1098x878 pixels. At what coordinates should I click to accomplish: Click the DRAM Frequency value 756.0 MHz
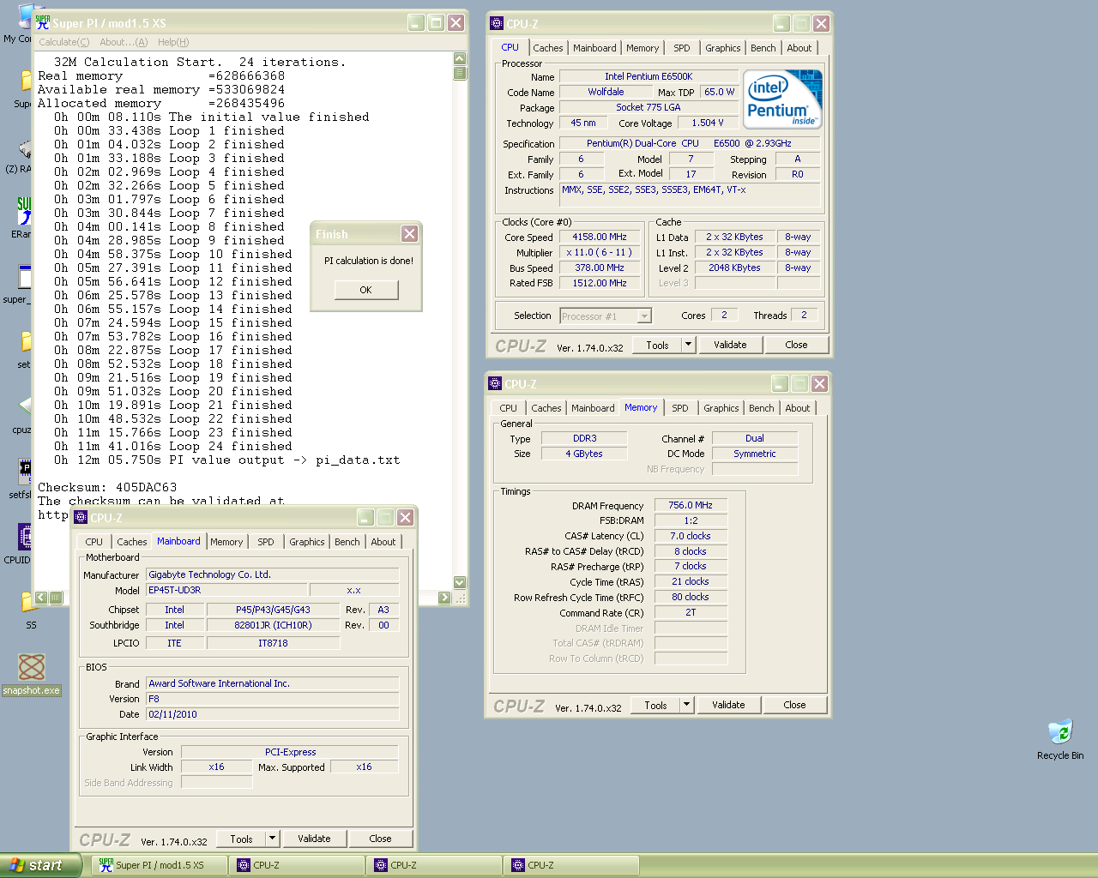pos(691,505)
